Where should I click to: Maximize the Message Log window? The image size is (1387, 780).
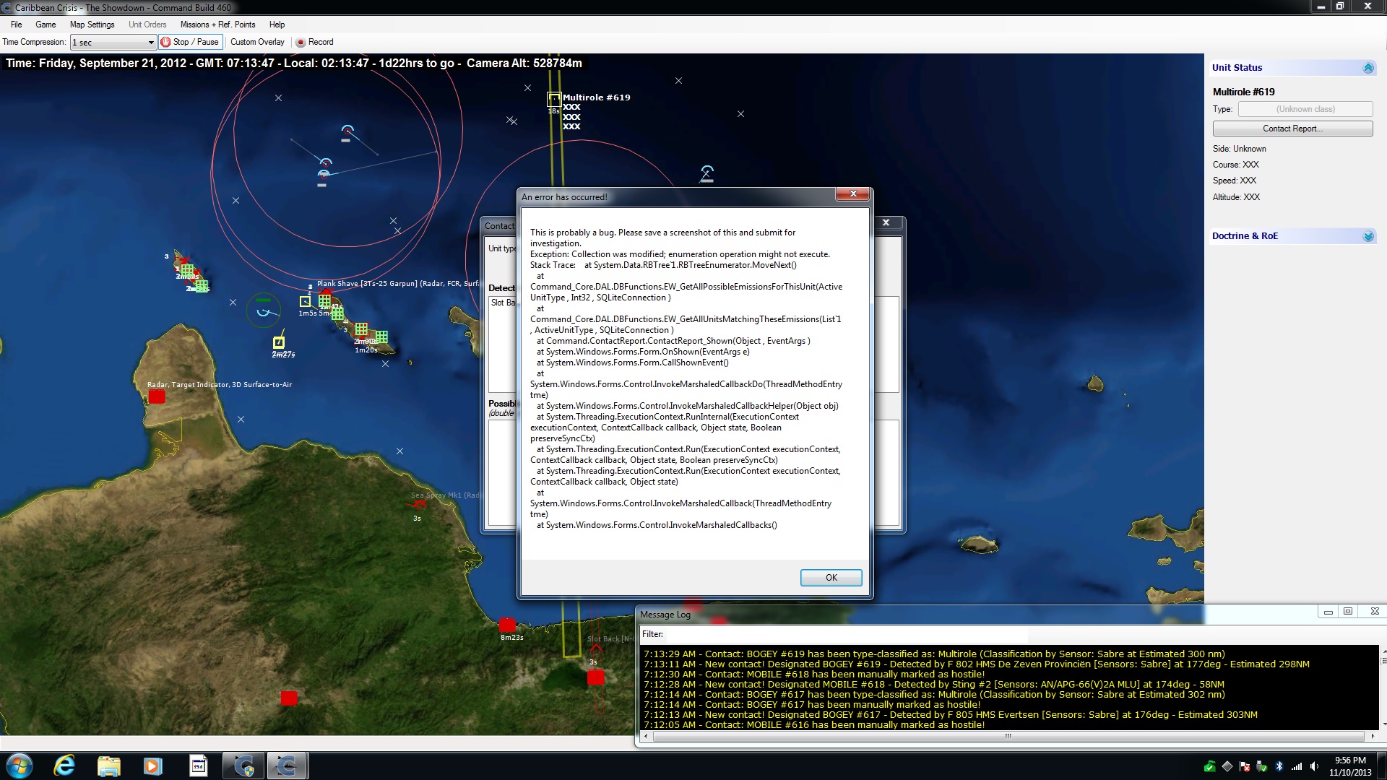pyautogui.click(x=1347, y=612)
